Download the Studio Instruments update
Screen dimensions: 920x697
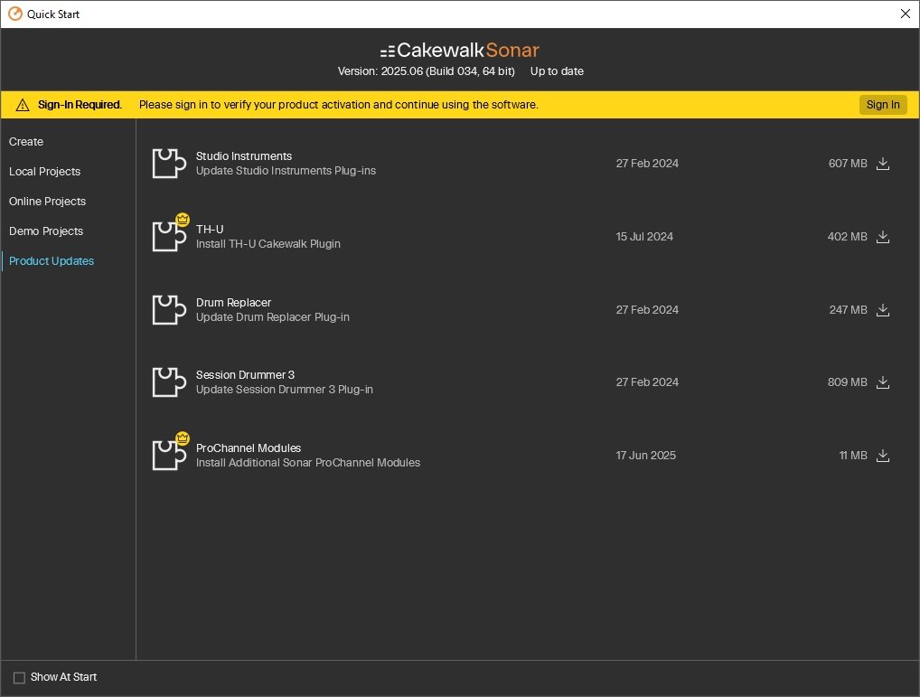click(x=883, y=164)
